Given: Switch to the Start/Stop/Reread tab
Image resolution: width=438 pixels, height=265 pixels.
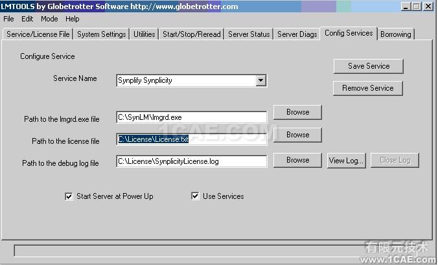Looking at the screenshot, I should point(192,34).
